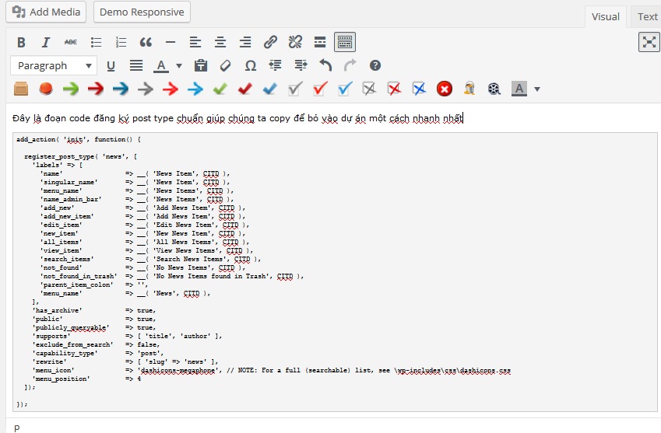Insert blockquote using the quote icon
Viewport: 661px width, 433px height.
tap(146, 42)
